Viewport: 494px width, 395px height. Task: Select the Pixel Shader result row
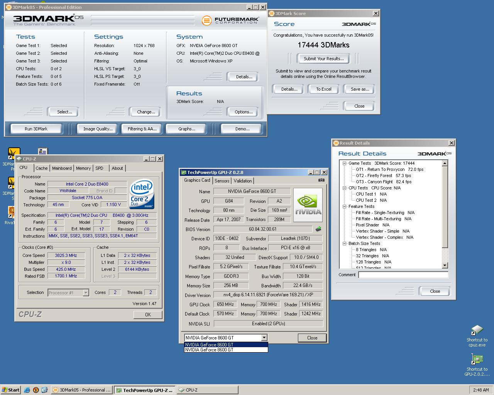(x=372, y=225)
